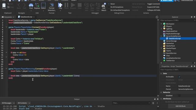The image size is (196, 110).
Task: Open the All Messages dropdown
Action: [x=8, y=103]
